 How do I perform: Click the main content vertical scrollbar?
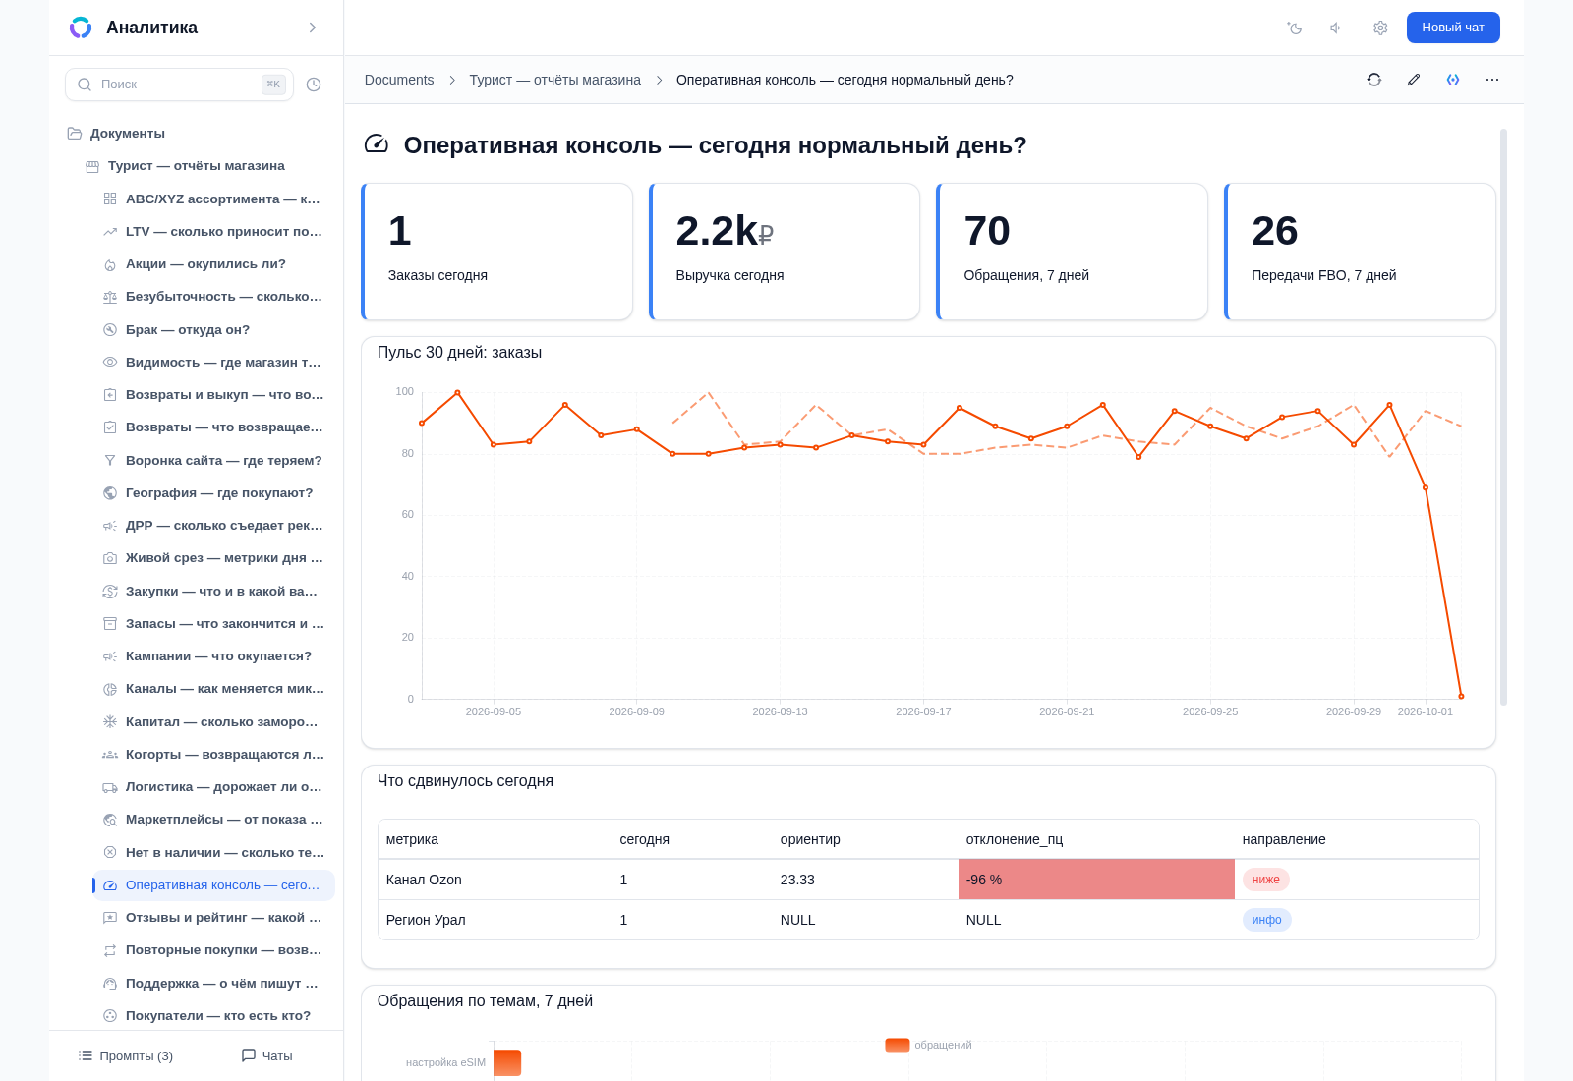click(x=1503, y=417)
